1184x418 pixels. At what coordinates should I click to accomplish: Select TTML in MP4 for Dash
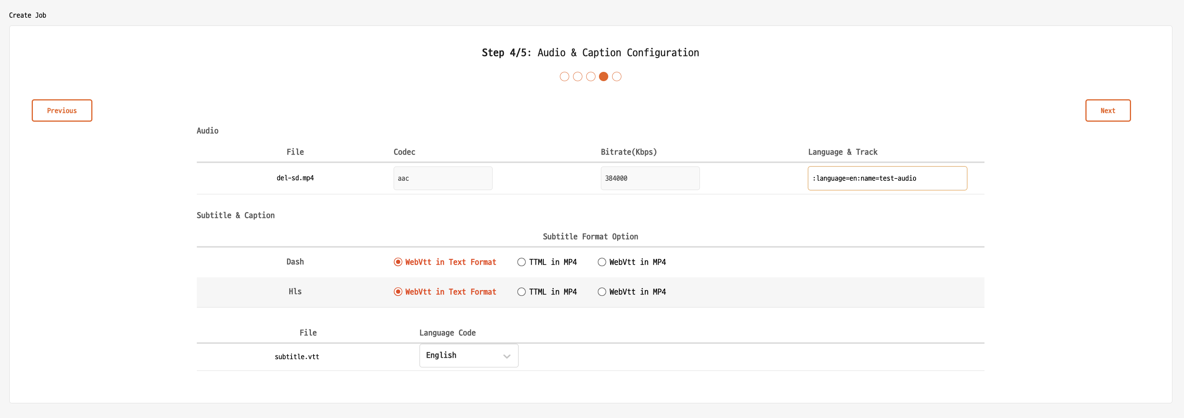click(x=521, y=262)
